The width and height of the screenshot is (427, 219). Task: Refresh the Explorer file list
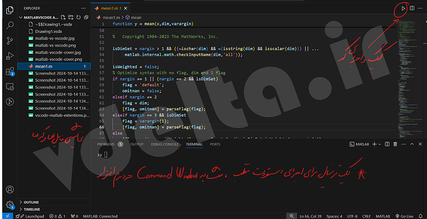point(79,17)
